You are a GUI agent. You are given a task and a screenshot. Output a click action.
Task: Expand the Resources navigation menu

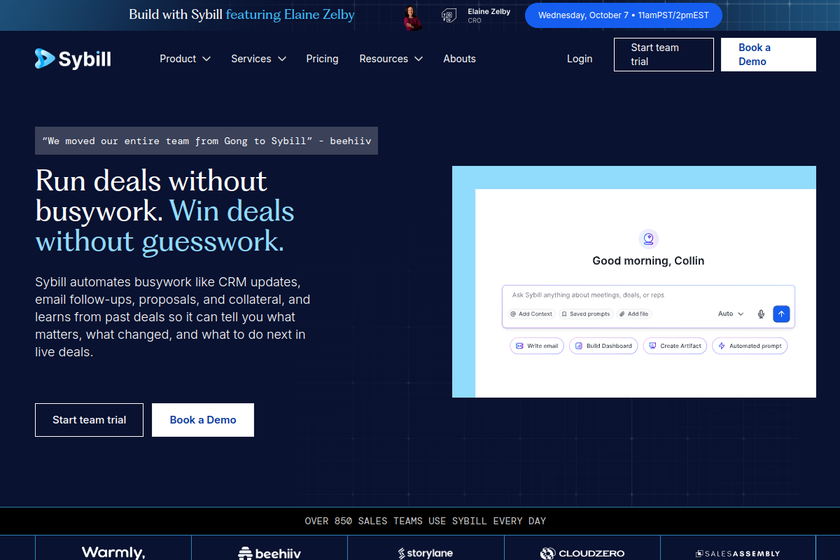click(391, 59)
